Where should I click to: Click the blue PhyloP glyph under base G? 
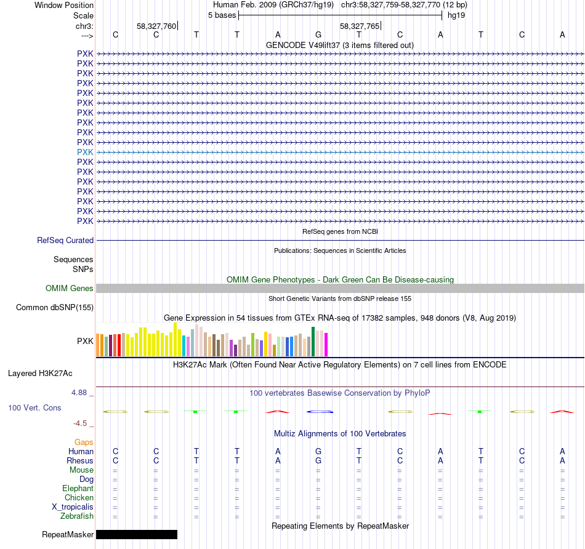coord(320,412)
